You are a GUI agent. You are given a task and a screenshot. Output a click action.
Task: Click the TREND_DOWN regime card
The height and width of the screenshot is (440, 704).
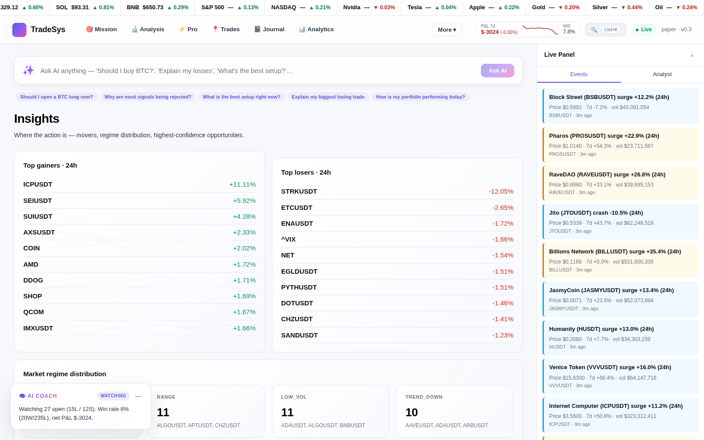click(x=455, y=411)
